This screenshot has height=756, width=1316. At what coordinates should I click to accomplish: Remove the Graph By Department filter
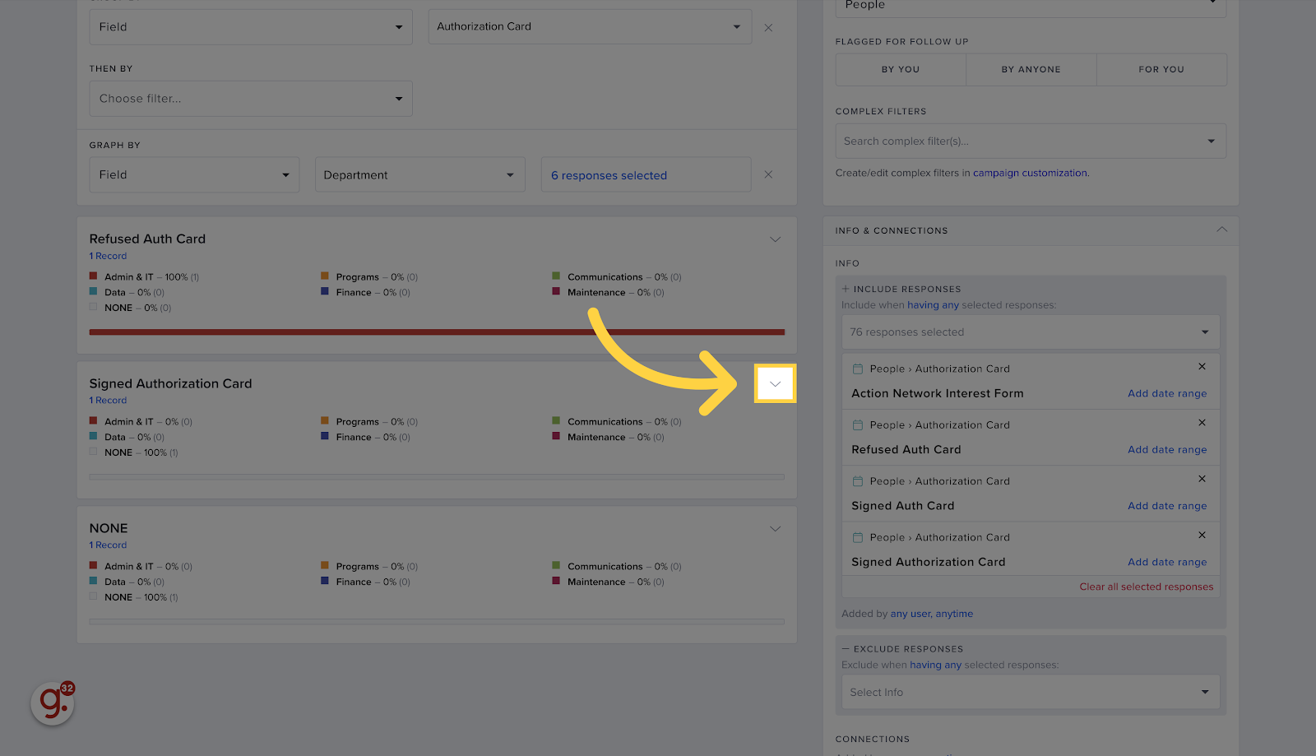click(768, 174)
